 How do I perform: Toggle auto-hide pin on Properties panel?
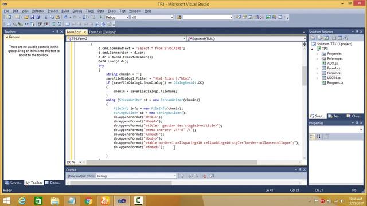coord(357,123)
